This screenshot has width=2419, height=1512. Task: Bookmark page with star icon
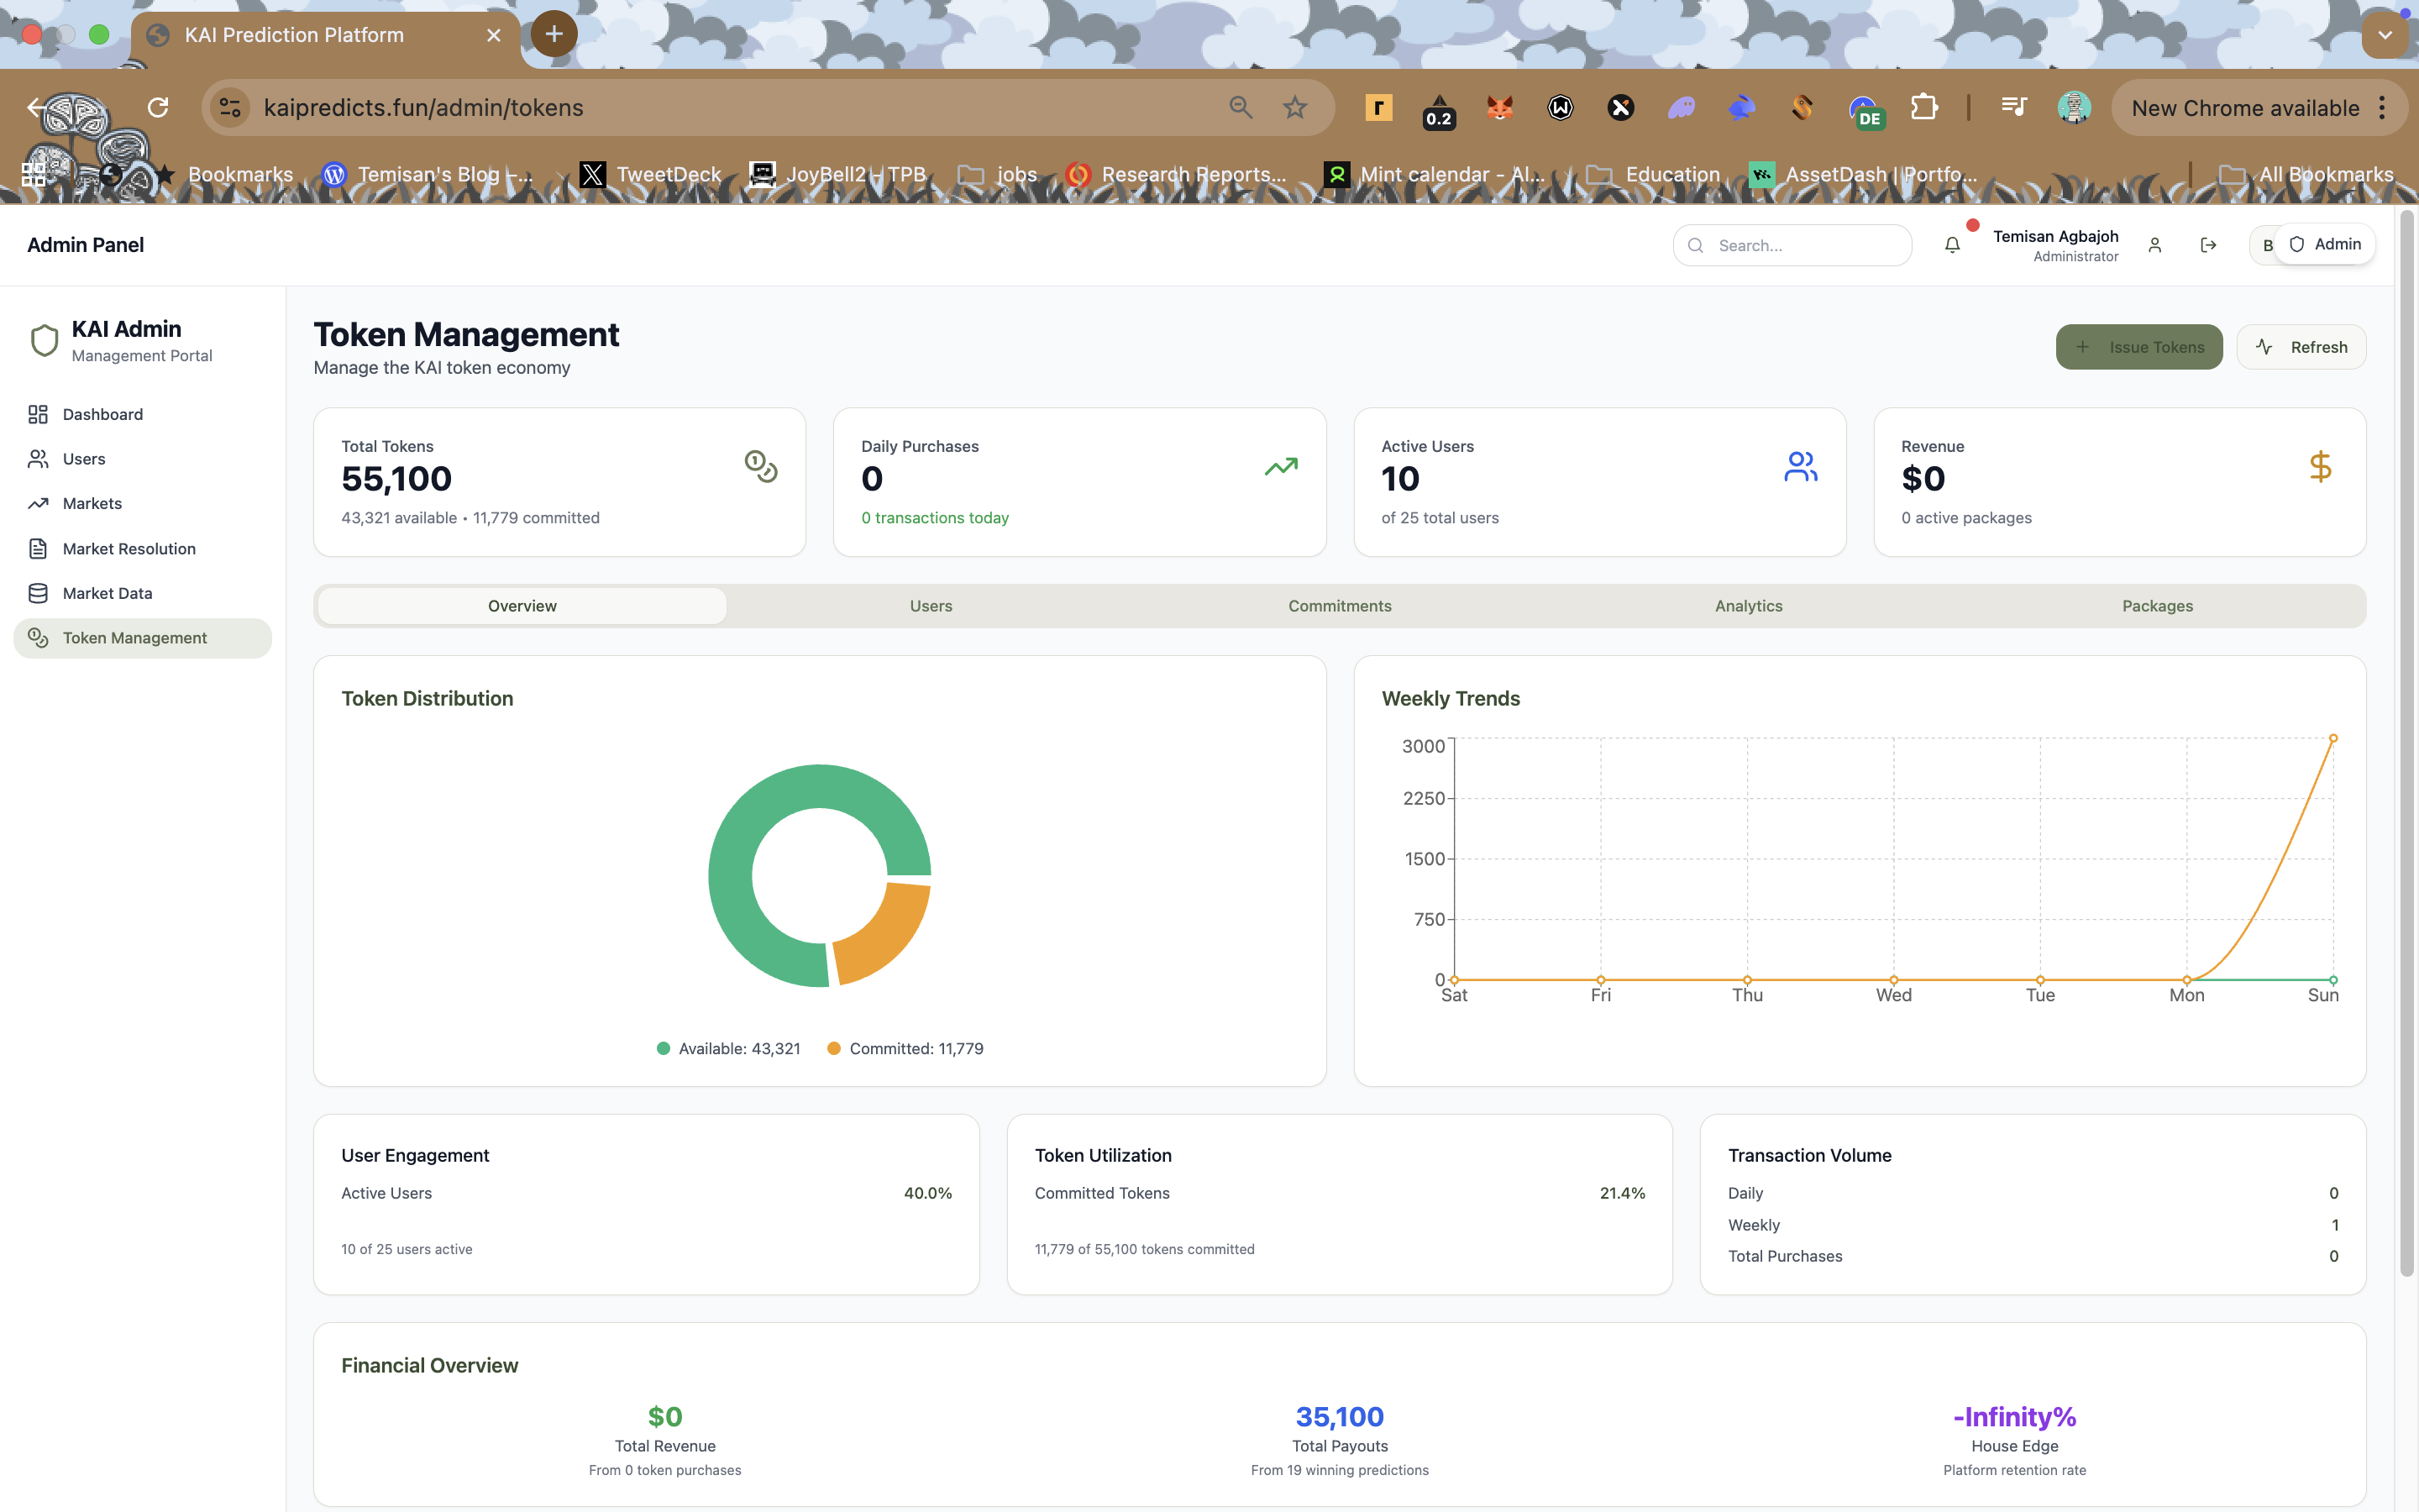tap(1294, 108)
